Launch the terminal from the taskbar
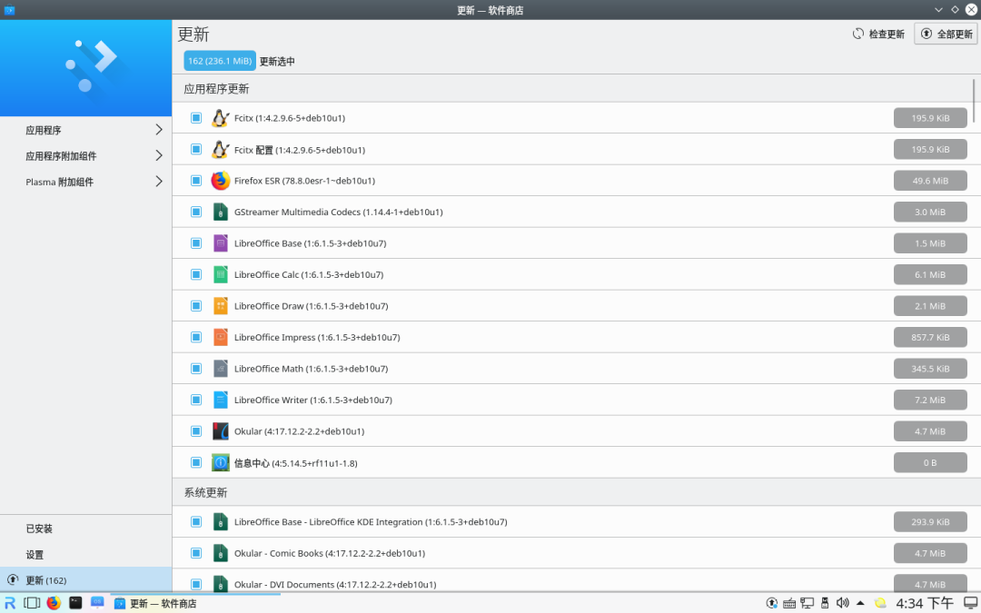This screenshot has height=613, width=981. 75,603
